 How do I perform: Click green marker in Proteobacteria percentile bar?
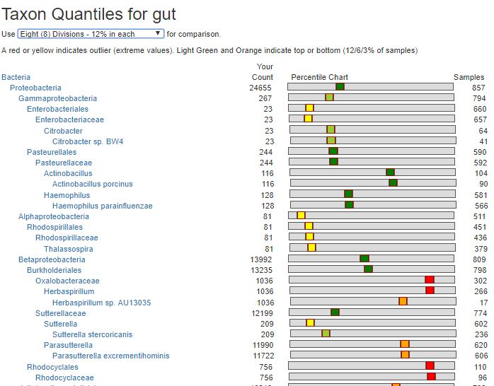click(340, 86)
